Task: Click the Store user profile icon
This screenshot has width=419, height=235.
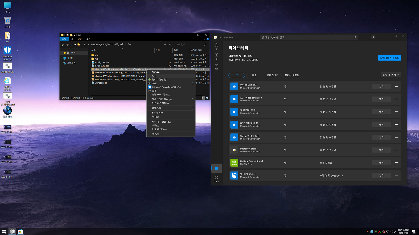Action: pos(373,37)
